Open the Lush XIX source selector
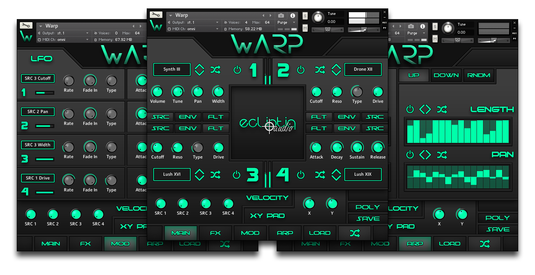This screenshot has width=535, height=275. (x=363, y=174)
